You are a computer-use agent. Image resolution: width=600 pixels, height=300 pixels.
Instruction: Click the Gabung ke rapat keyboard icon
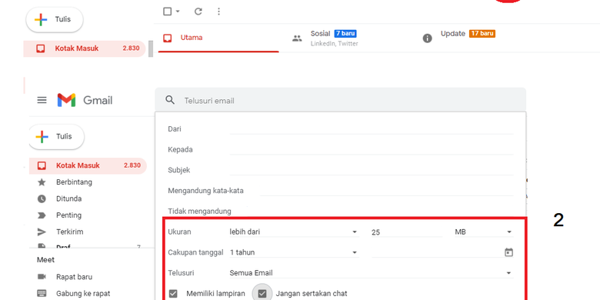[42, 294]
